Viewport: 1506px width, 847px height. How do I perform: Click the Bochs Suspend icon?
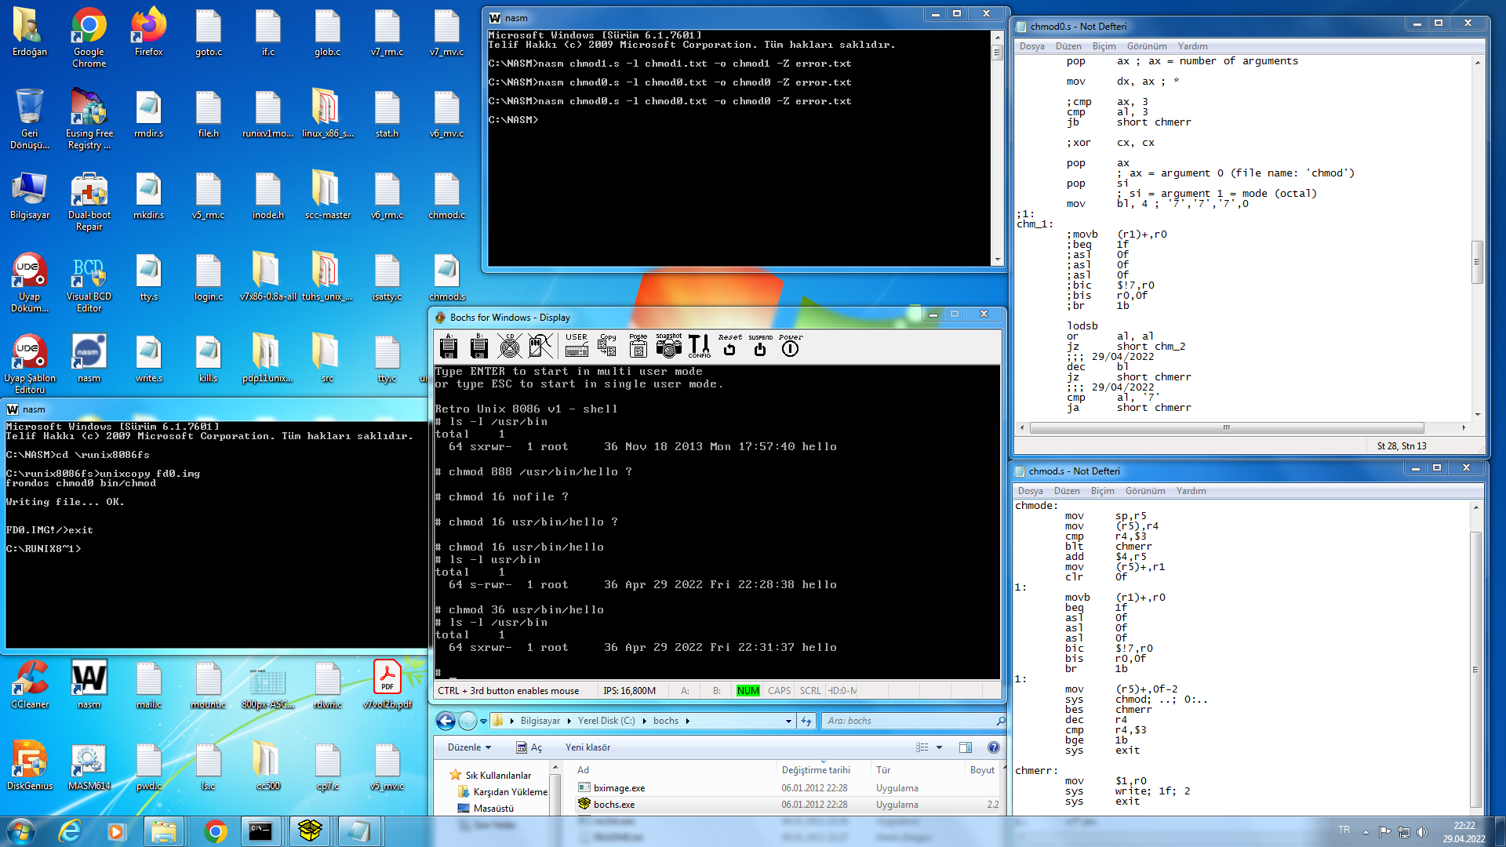pos(759,345)
